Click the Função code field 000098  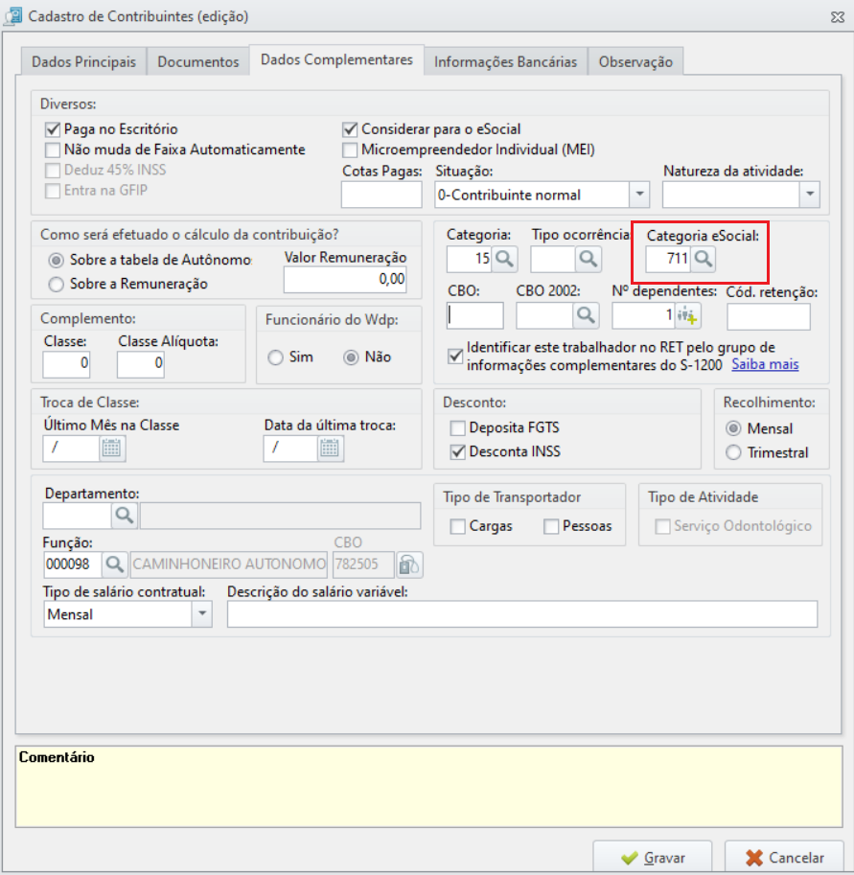(73, 564)
